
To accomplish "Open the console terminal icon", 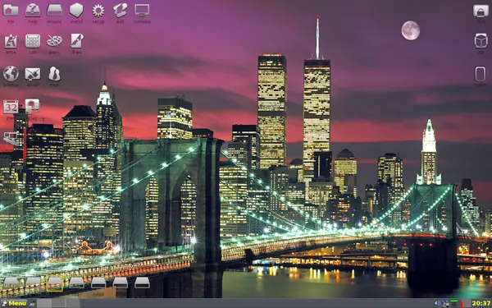I will [142, 11].
